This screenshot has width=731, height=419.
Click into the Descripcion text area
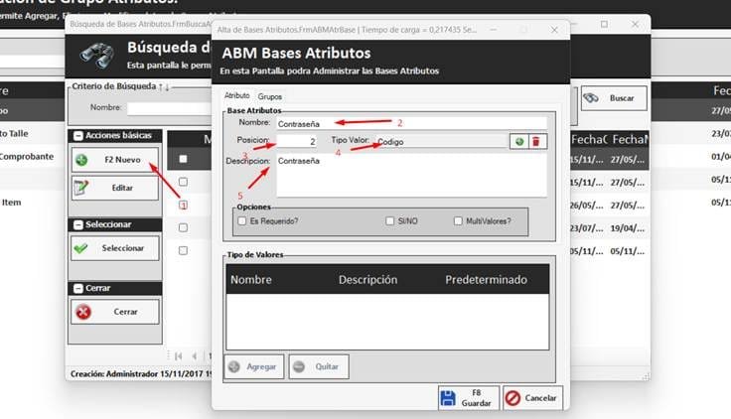click(410, 175)
